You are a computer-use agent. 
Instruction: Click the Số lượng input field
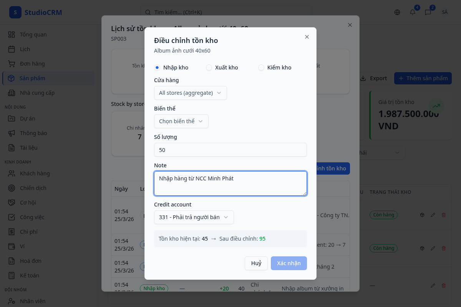[x=230, y=150]
